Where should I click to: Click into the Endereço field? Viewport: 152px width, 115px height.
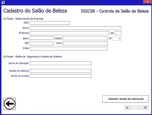click(70, 33)
